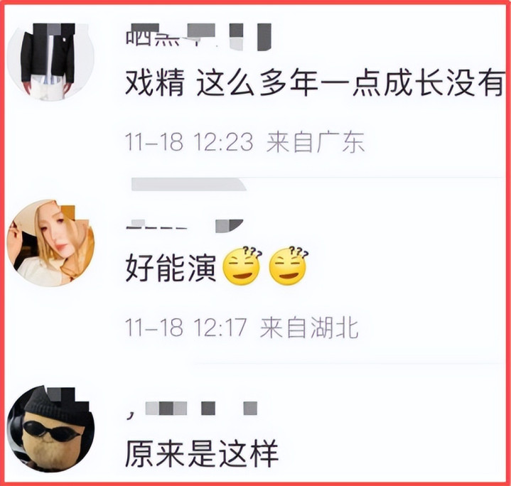Screen dimensions: 511x486
Task: Click the location label 来自湖北
Action: (309, 327)
